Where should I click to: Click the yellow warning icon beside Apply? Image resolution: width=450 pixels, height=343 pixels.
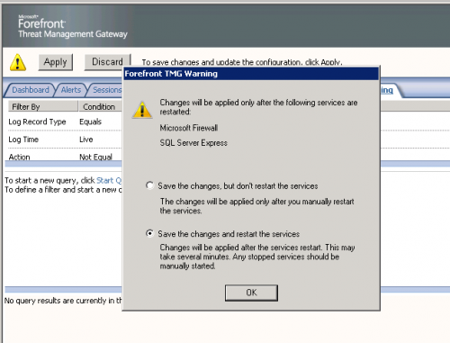(x=18, y=62)
